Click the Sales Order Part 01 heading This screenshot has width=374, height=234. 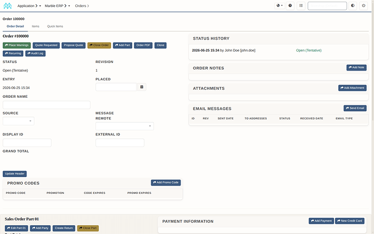click(x=22, y=219)
